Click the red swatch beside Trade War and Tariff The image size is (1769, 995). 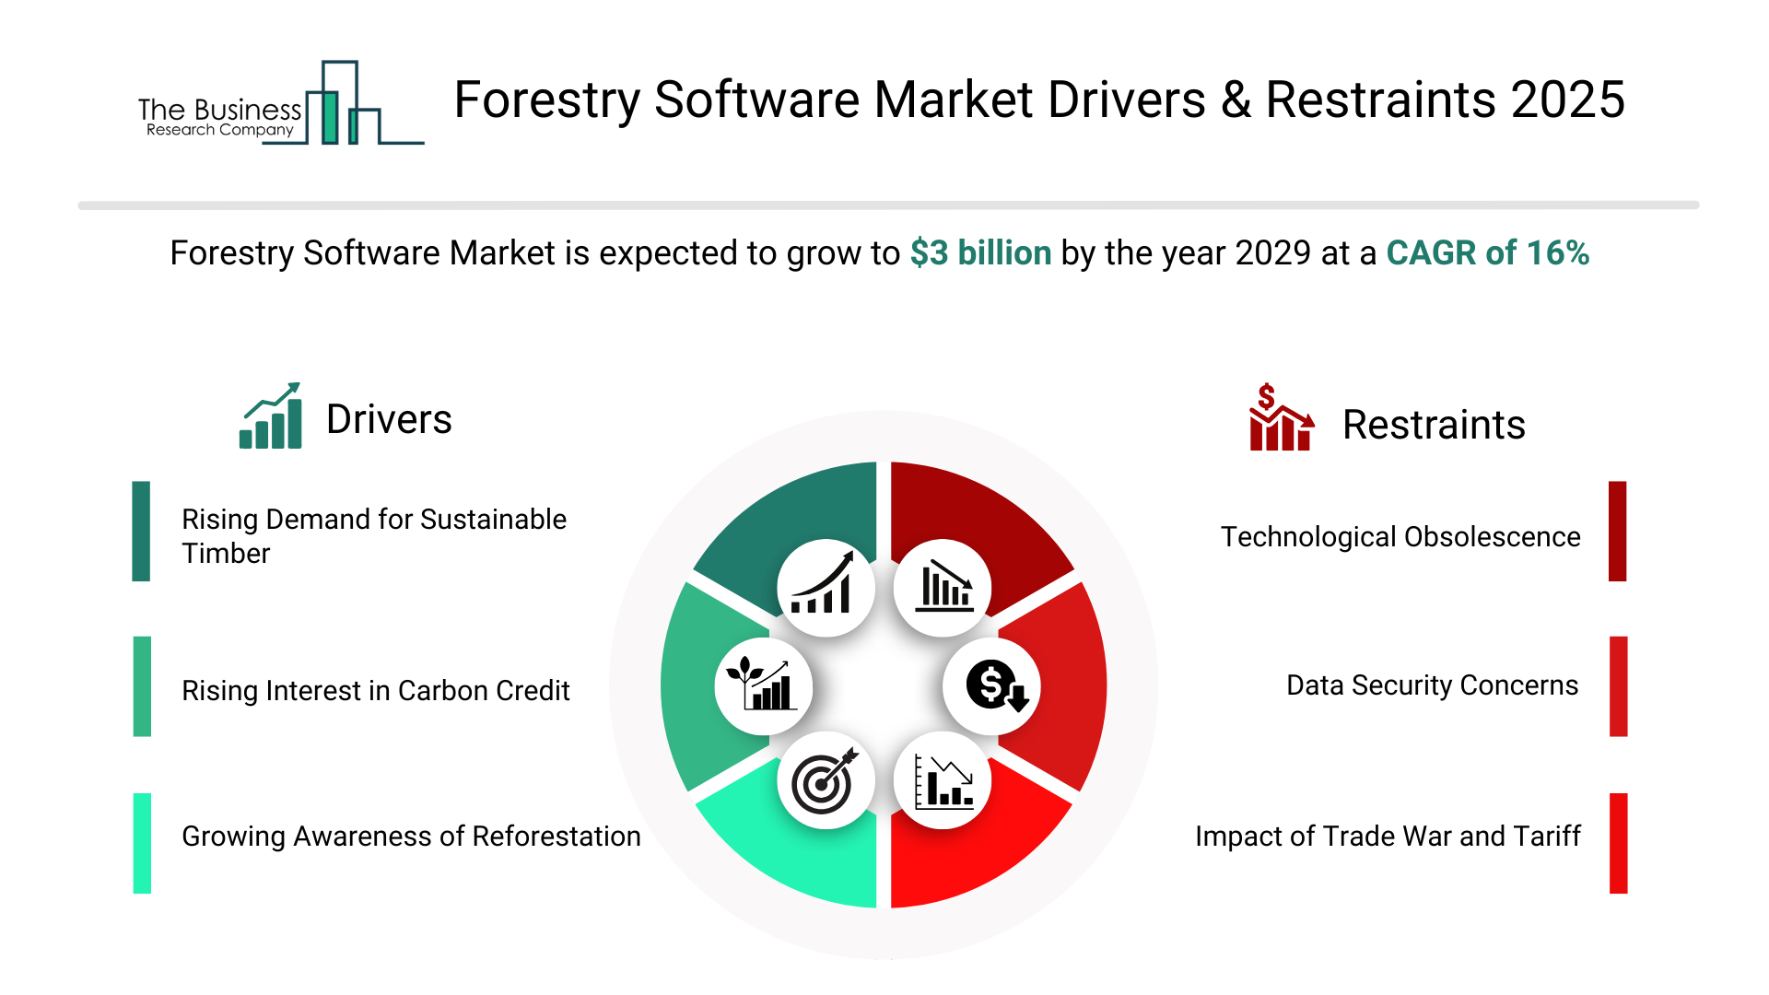pyautogui.click(x=1618, y=843)
